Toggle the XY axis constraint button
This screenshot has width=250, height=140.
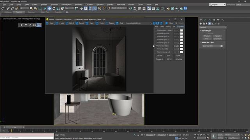tap(35, 25)
